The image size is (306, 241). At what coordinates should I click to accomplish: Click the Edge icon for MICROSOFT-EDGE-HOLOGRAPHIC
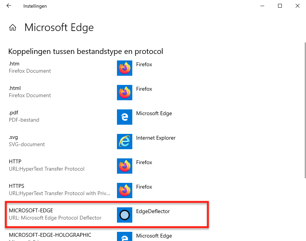coord(124,237)
